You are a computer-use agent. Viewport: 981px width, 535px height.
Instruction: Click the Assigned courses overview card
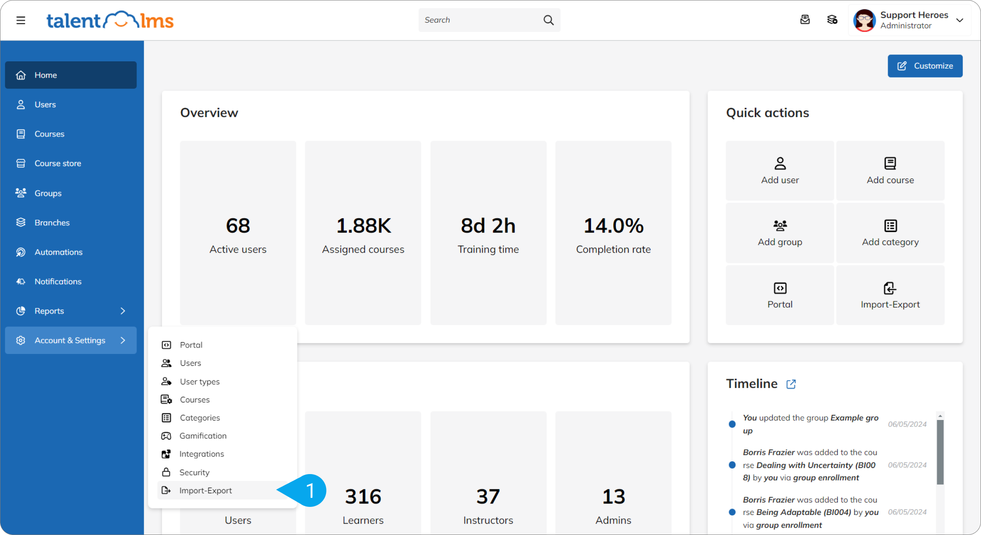pos(363,233)
